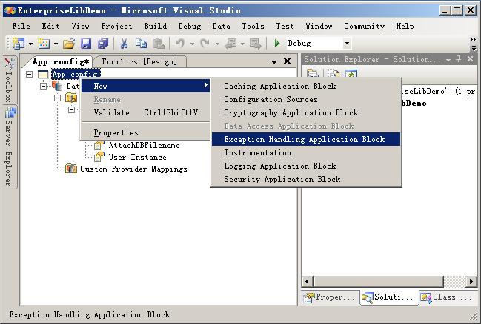
Task: Choose Cryptography Application Block
Action: tap(306, 112)
